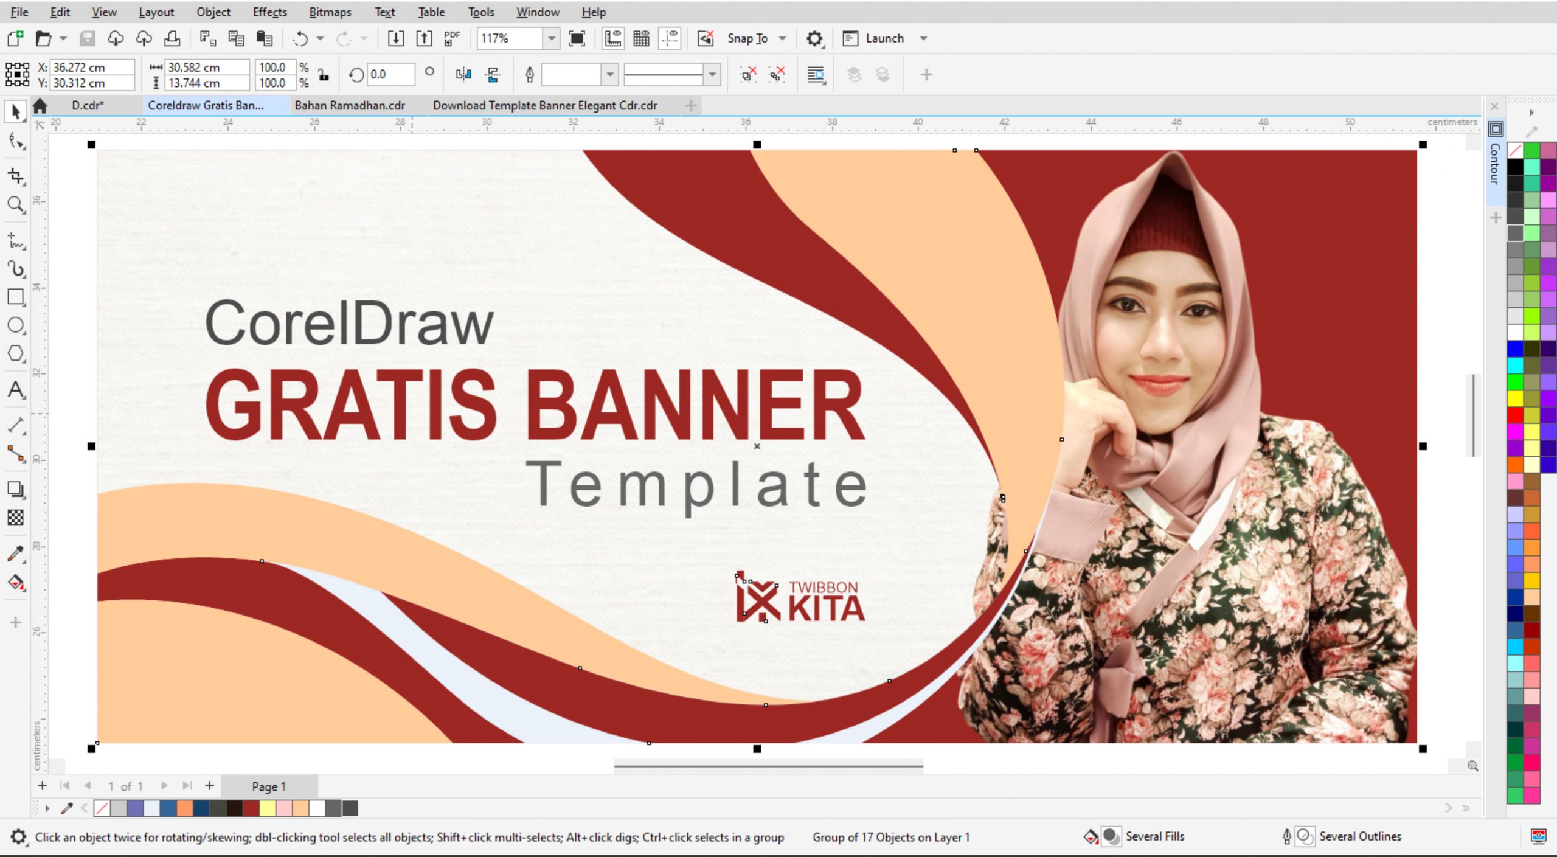Open Page 1 tab
The height and width of the screenshot is (857, 1557).
pyautogui.click(x=268, y=786)
